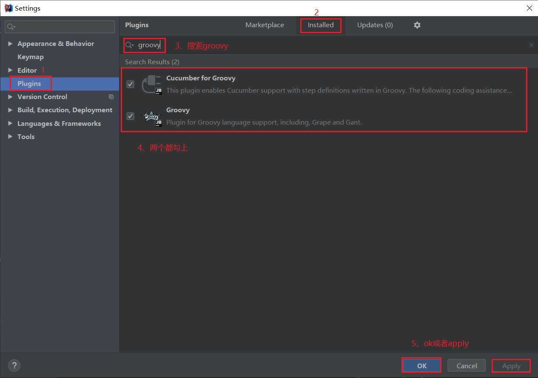Image resolution: width=538 pixels, height=378 pixels.
Task: Open plugin search options magnifier icon
Action: tap(130, 45)
